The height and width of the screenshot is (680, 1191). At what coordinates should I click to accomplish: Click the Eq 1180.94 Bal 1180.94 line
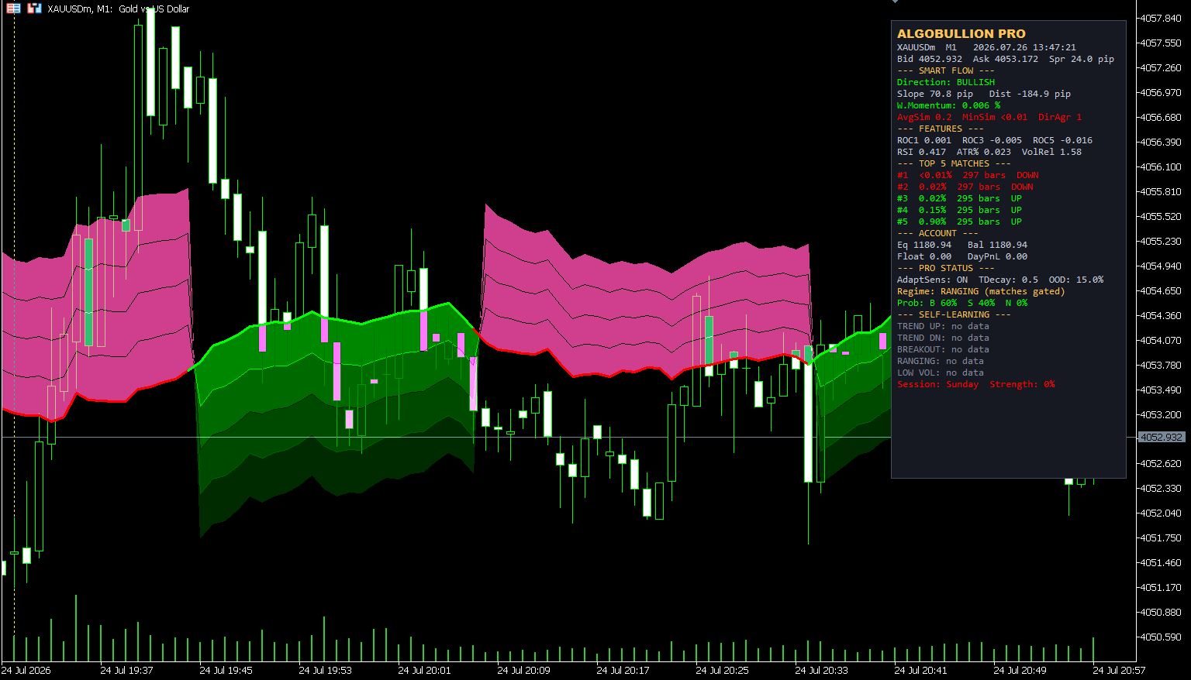pos(961,245)
